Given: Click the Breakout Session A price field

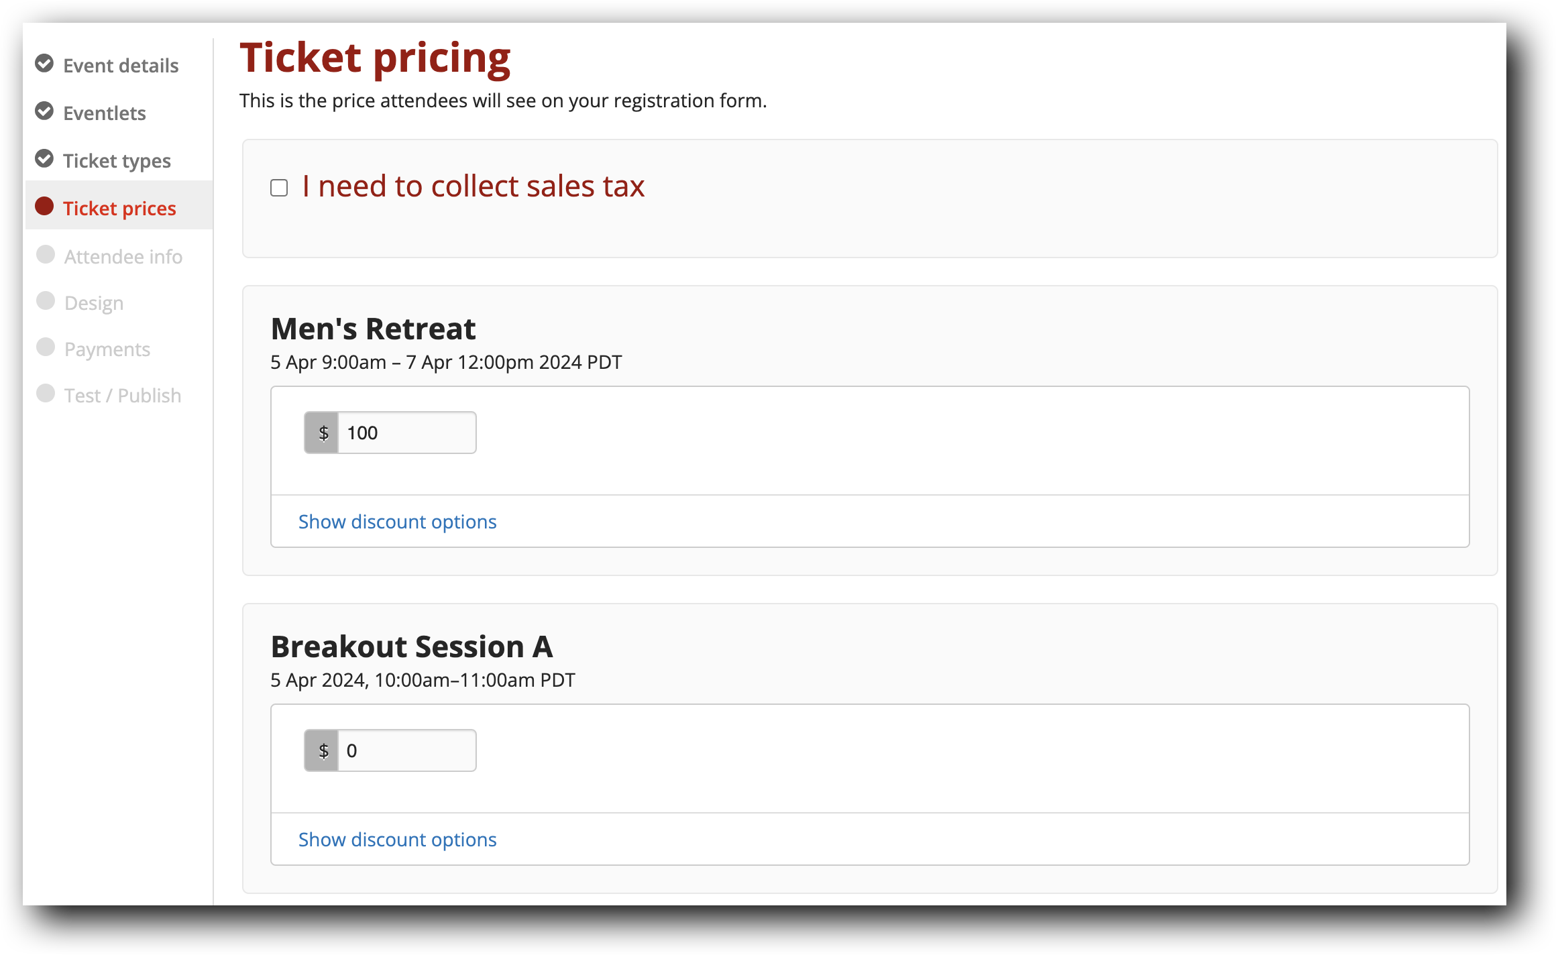Looking at the screenshot, I should click(x=406, y=750).
